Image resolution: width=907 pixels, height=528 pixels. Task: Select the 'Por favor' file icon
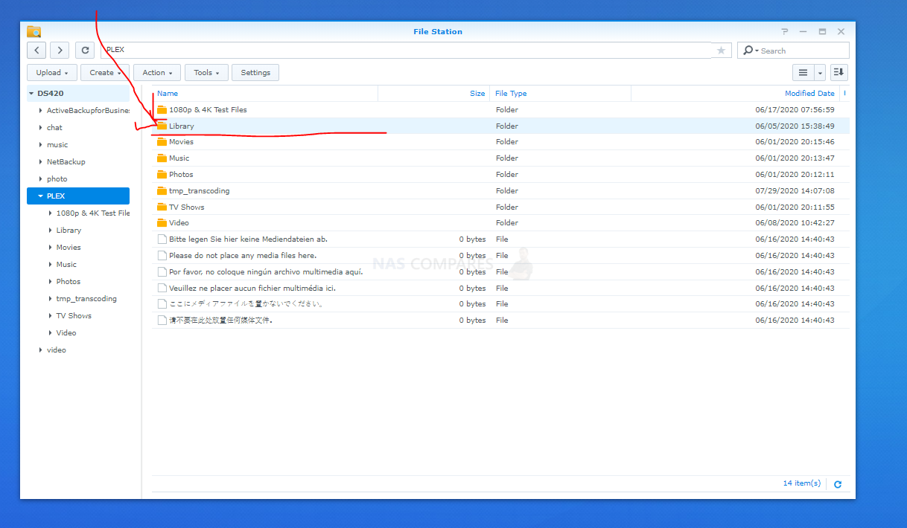pos(162,271)
